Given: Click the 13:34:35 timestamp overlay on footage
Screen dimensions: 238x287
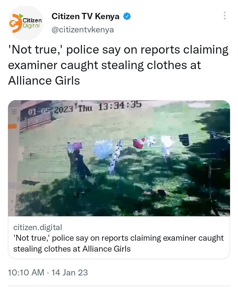Looking at the screenshot, I should point(120,105).
